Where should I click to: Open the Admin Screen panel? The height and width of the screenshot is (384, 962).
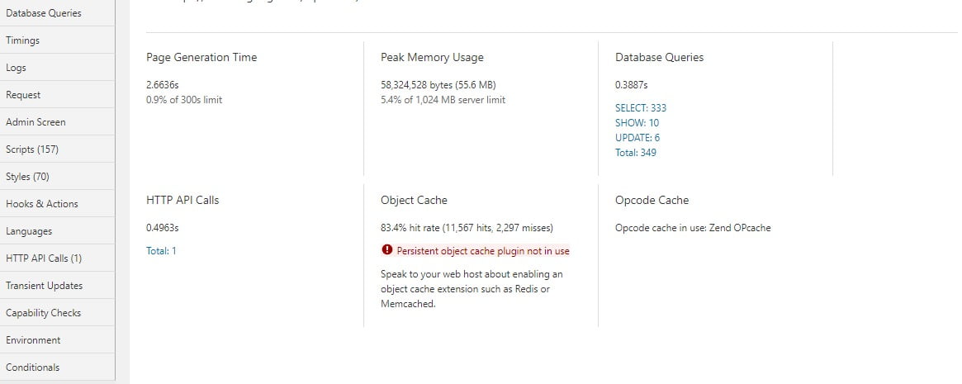click(x=57, y=121)
